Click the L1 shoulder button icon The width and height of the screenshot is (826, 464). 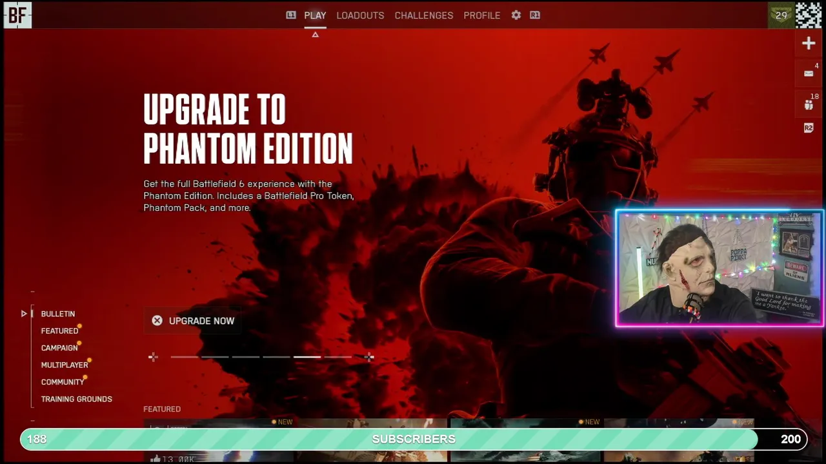click(x=291, y=15)
